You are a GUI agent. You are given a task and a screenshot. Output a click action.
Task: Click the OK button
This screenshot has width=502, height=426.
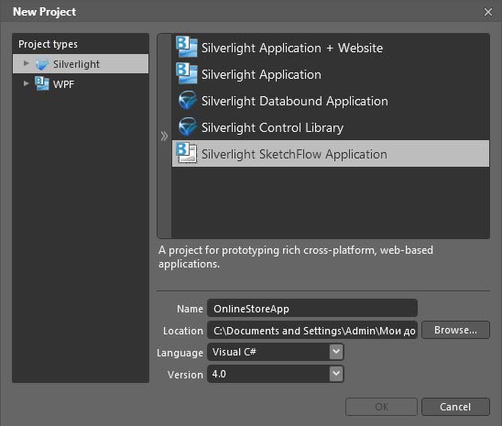381,407
